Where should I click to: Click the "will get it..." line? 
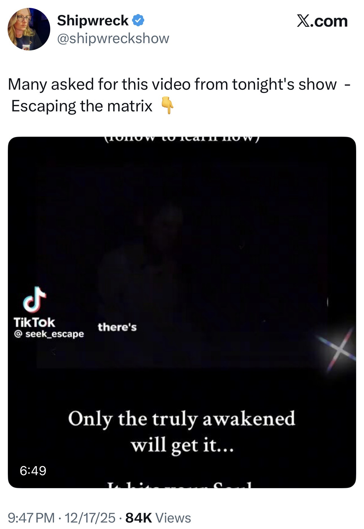tap(182, 446)
